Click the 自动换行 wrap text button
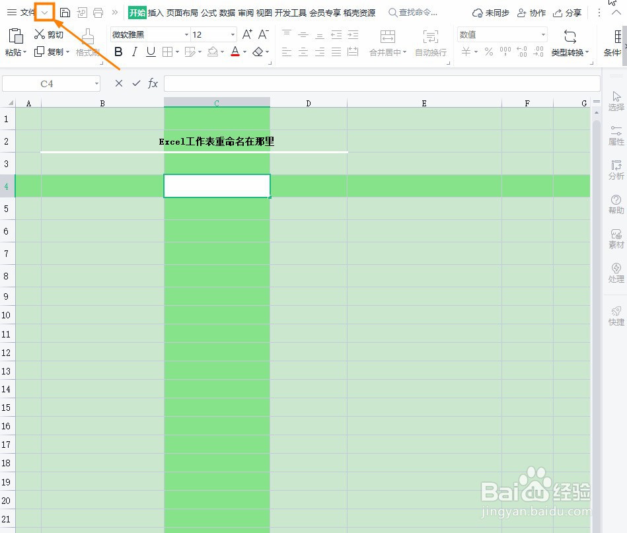 tap(431, 43)
